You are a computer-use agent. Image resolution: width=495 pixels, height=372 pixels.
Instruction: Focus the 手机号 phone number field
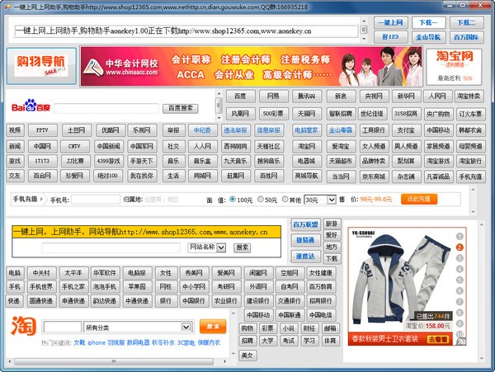96,200
